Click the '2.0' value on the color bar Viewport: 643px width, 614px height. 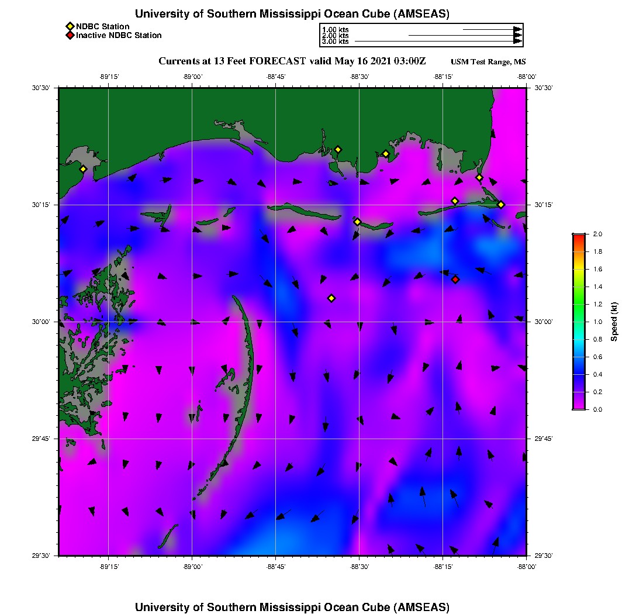coord(597,234)
